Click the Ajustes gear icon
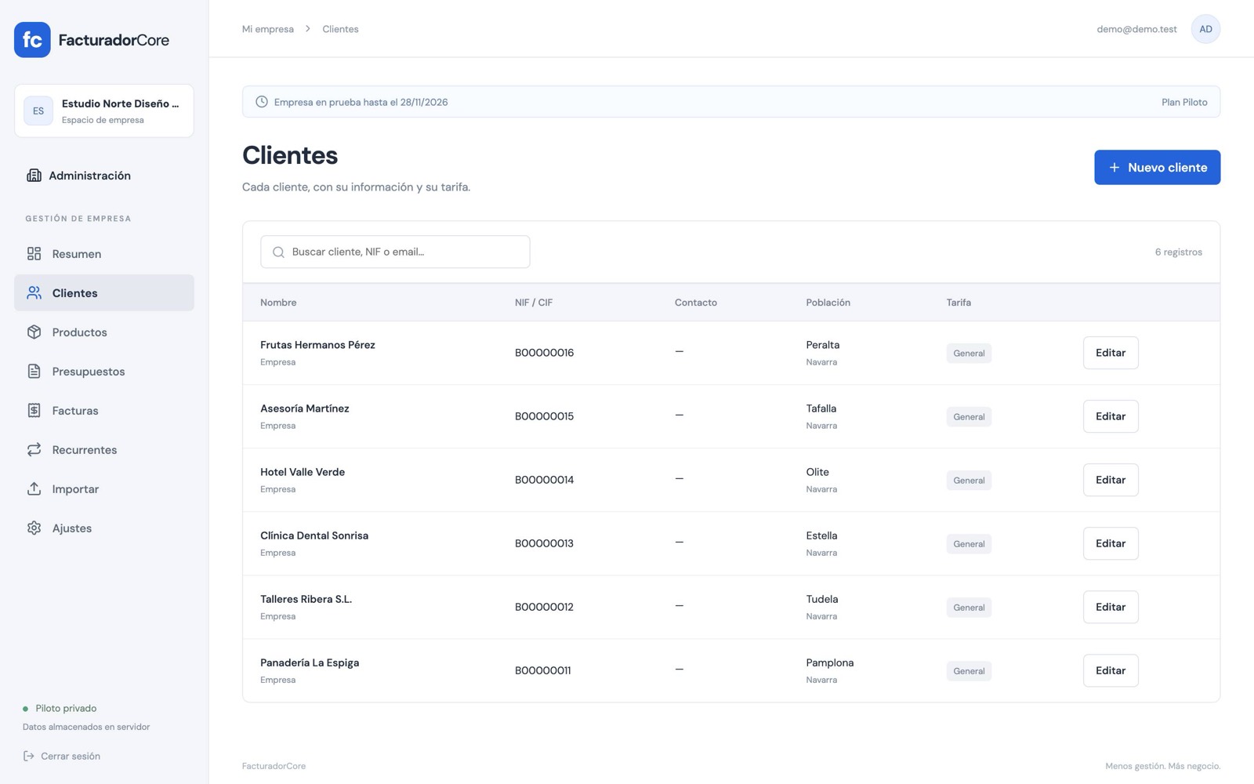The image size is (1254, 784). click(x=34, y=528)
